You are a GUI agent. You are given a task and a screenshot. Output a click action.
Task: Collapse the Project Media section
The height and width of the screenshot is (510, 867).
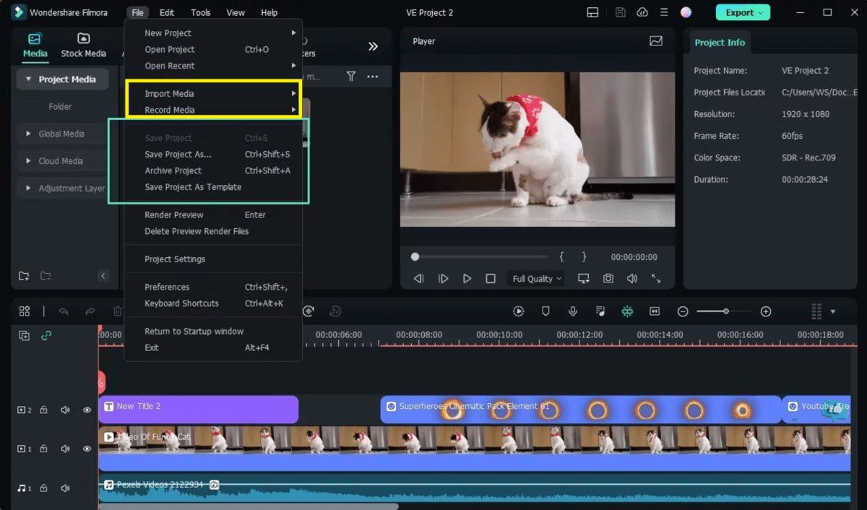pyautogui.click(x=27, y=79)
